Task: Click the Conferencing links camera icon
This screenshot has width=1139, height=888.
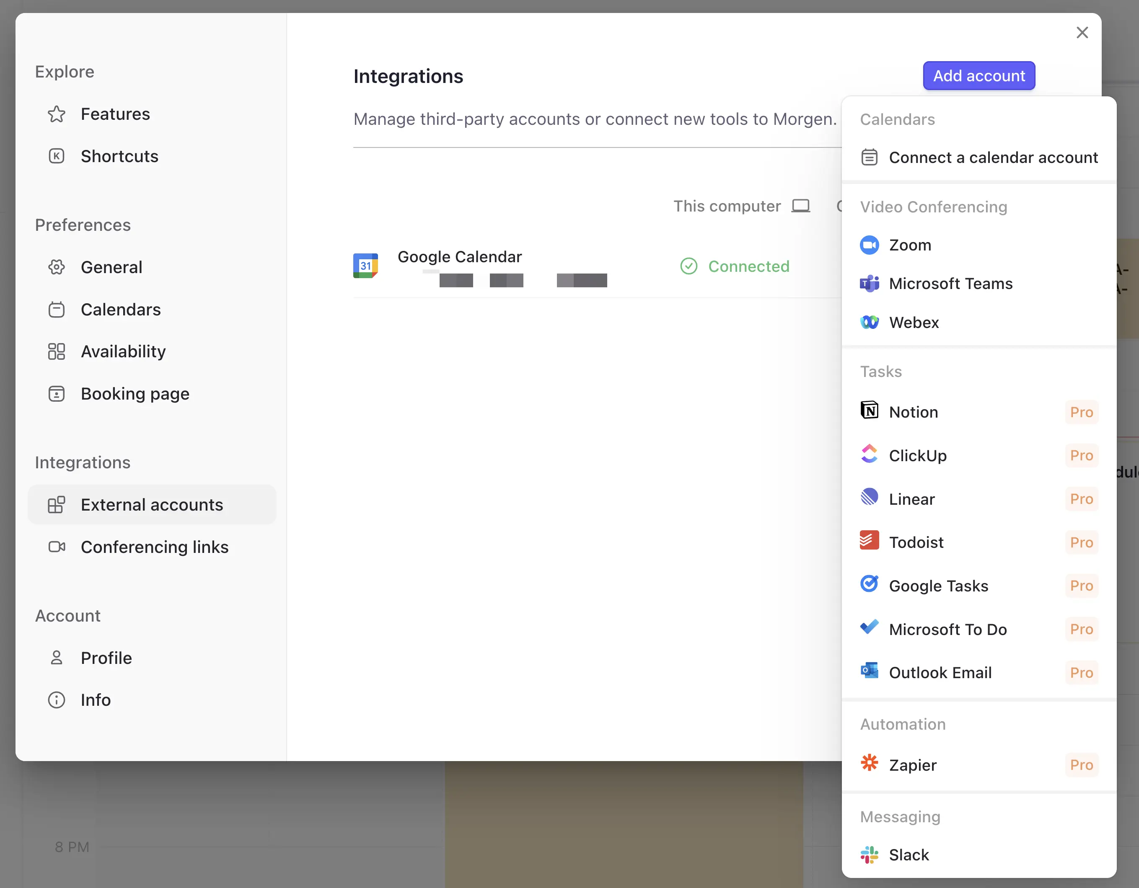Action: click(x=56, y=547)
